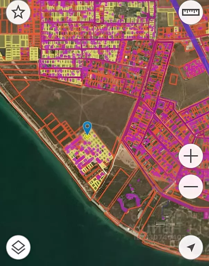The image size is (209, 266).
Task: Center map on my location arrow
Action: pos(191,247)
